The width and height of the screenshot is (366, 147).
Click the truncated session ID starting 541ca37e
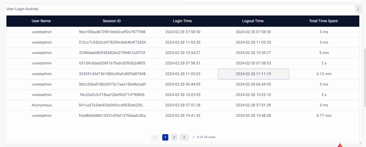coord(112,105)
